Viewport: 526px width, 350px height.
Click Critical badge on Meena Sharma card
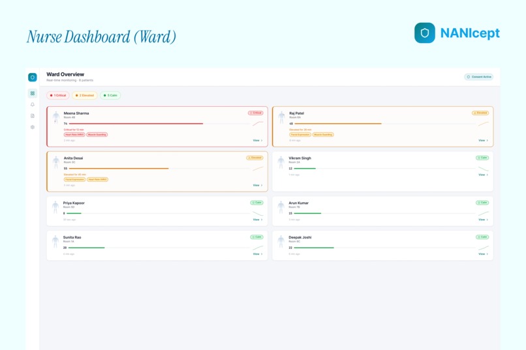256,113
